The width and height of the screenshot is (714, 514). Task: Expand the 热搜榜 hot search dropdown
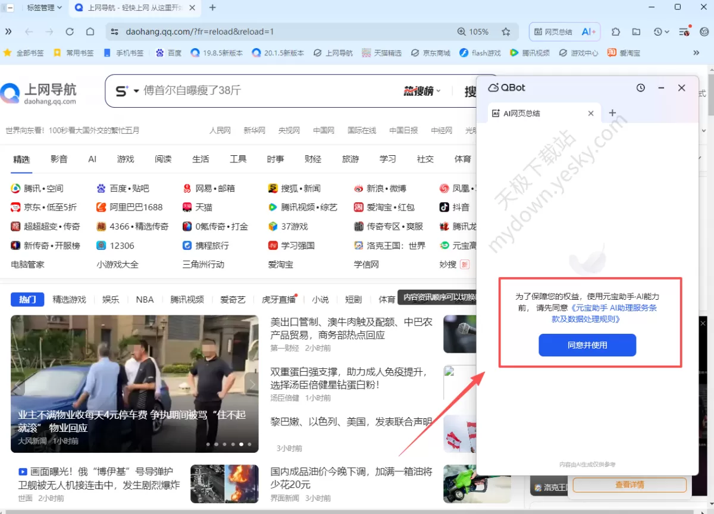[422, 91]
